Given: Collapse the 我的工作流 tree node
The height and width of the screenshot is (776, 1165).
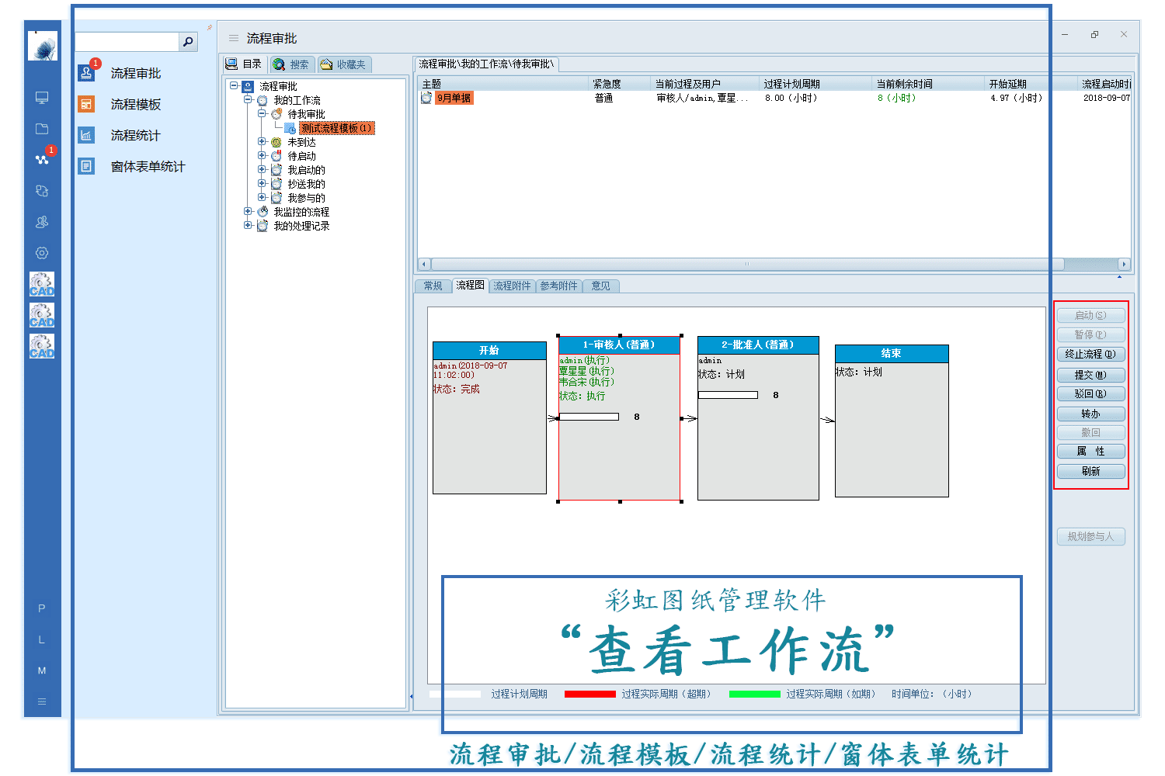Looking at the screenshot, I should click(x=248, y=100).
